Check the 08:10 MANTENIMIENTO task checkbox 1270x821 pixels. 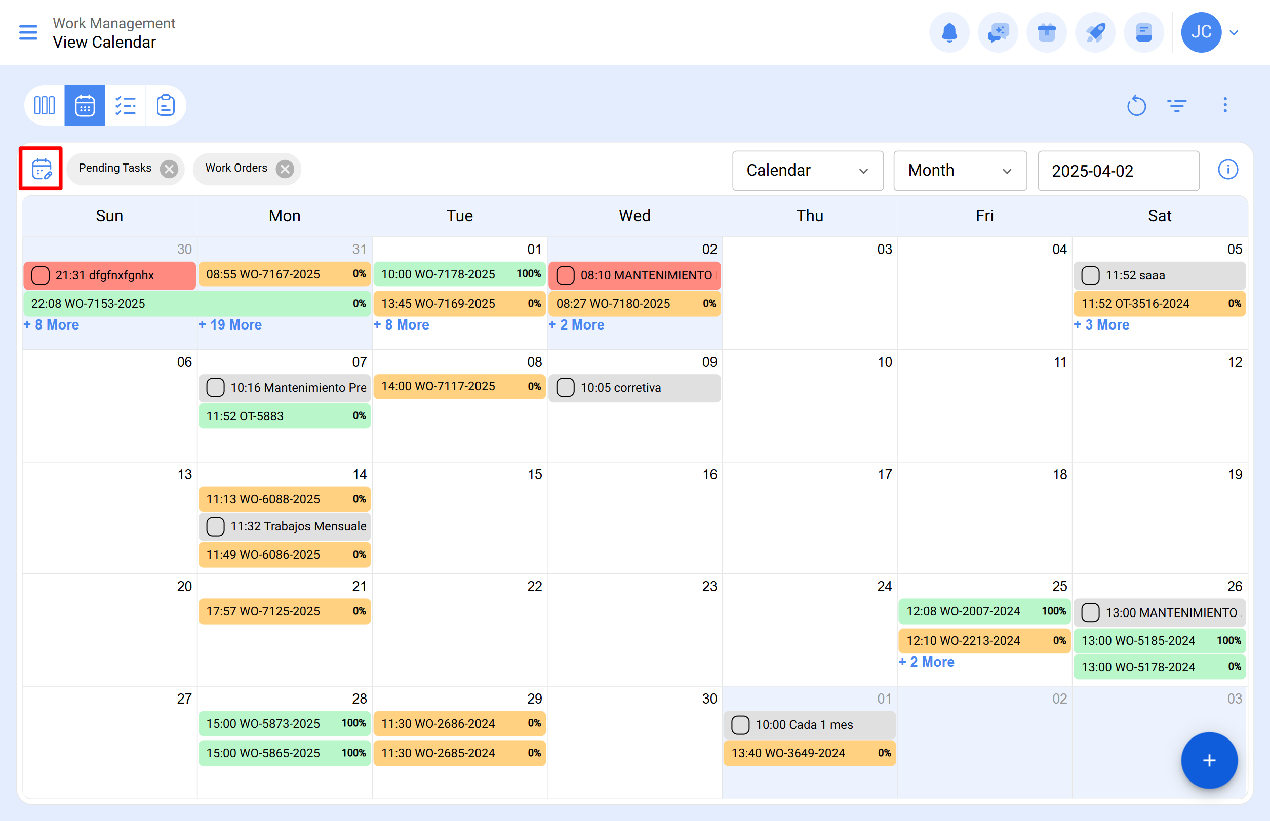click(x=566, y=276)
